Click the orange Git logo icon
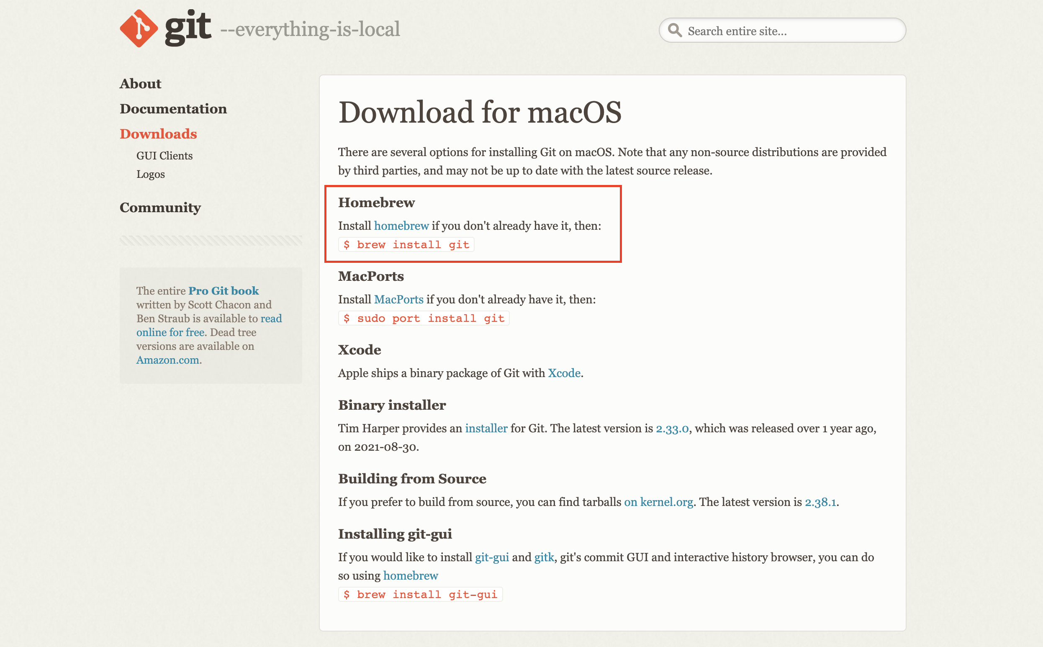 [x=139, y=28]
